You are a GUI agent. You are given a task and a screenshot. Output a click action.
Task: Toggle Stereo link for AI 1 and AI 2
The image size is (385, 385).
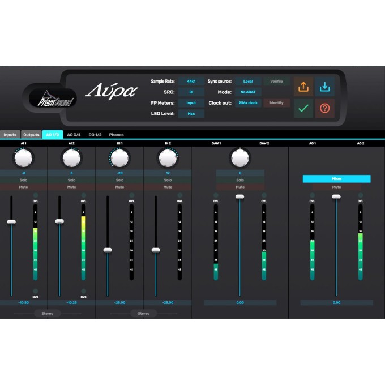(47, 313)
